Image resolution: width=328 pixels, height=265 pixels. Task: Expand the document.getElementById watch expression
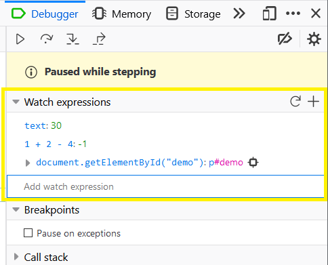coord(28,163)
